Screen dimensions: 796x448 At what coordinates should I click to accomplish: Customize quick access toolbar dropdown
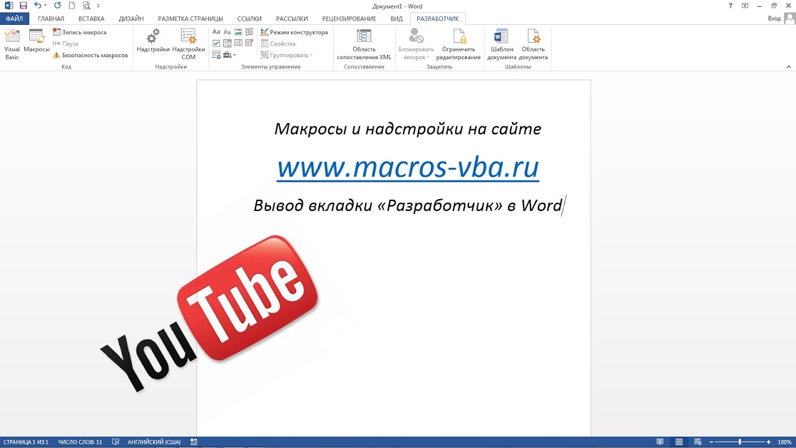pyautogui.click(x=98, y=6)
